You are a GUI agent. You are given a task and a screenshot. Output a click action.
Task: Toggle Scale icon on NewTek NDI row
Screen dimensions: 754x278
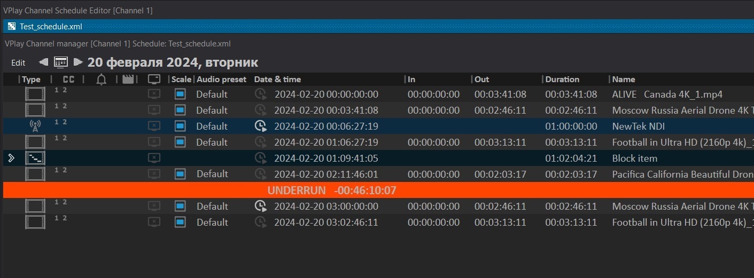180,126
